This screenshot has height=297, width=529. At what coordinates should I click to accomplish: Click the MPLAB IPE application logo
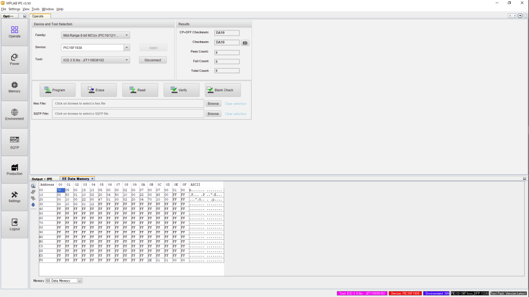click(x=3, y=3)
